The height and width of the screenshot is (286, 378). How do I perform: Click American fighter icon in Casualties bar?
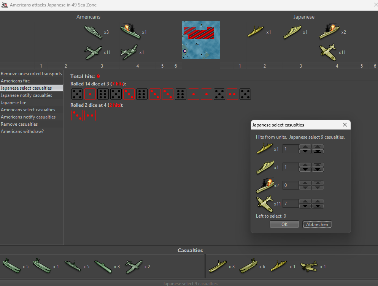point(133,267)
